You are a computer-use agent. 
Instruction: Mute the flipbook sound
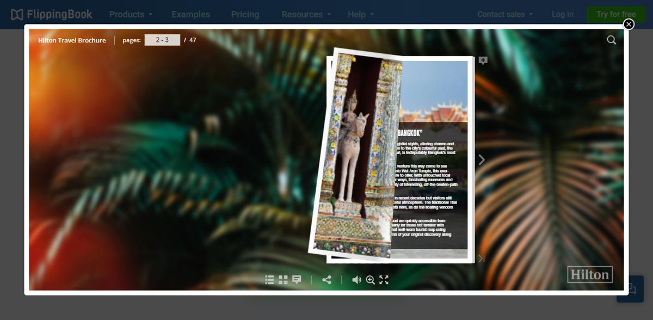(356, 280)
